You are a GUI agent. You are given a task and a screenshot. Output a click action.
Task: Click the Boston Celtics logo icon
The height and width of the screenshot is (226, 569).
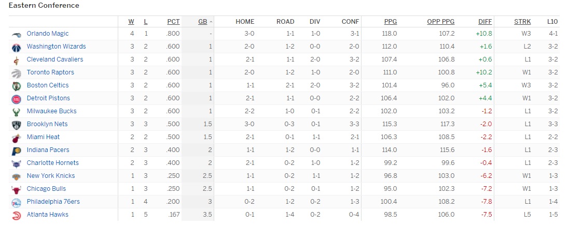click(17, 86)
